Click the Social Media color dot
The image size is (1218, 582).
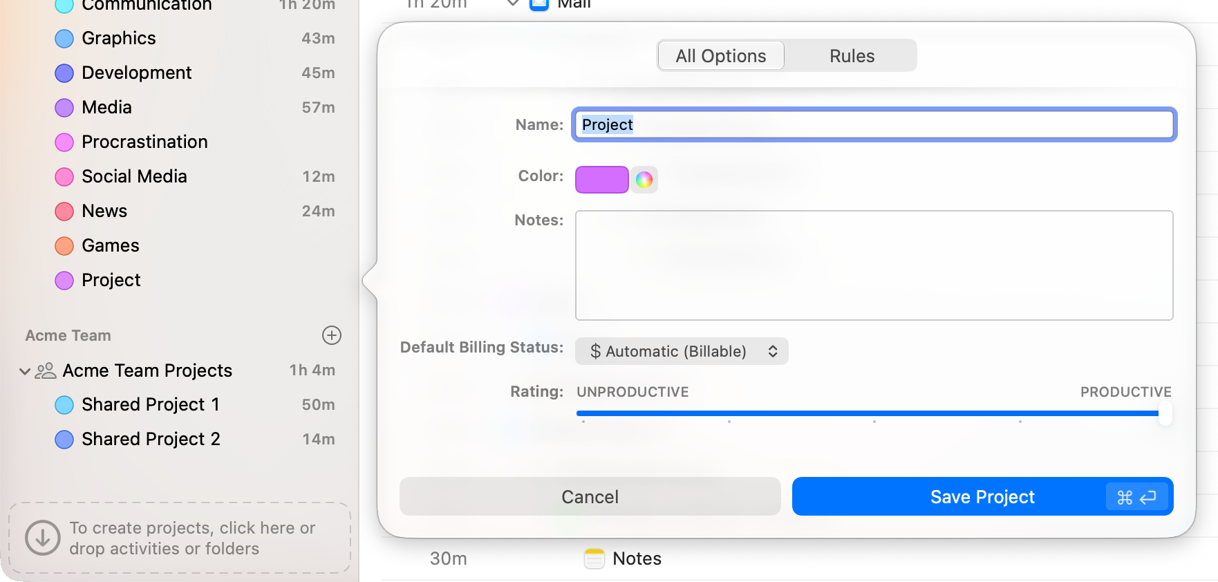pyautogui.click(x=64, y=177)
